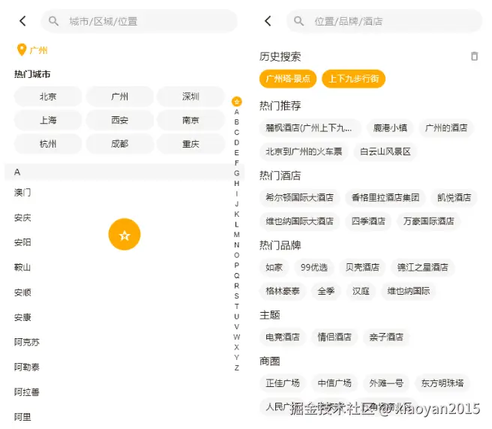The image size is (492, 429).
Task: Click the large orange star bubble
Action: pos(124,235)
